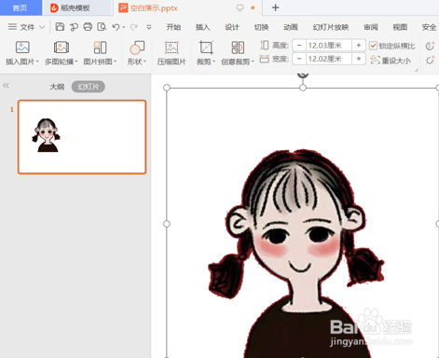
Task: Click the width field showing 12.02厘米
Action: (x=329, y=59)
